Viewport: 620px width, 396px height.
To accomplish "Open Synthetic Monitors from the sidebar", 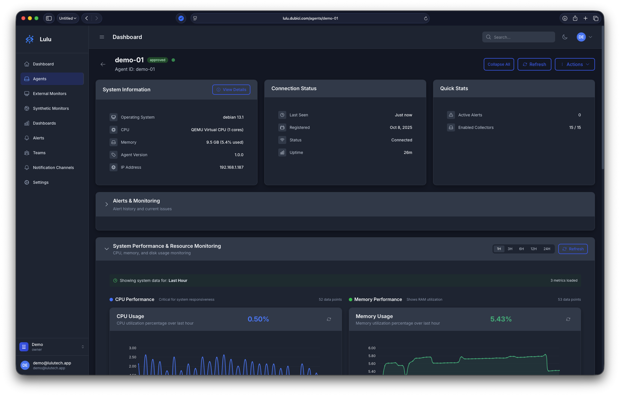I will click(x=50, y=108).
